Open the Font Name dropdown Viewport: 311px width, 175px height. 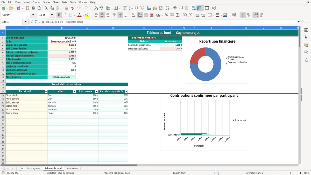coord(33,15)
